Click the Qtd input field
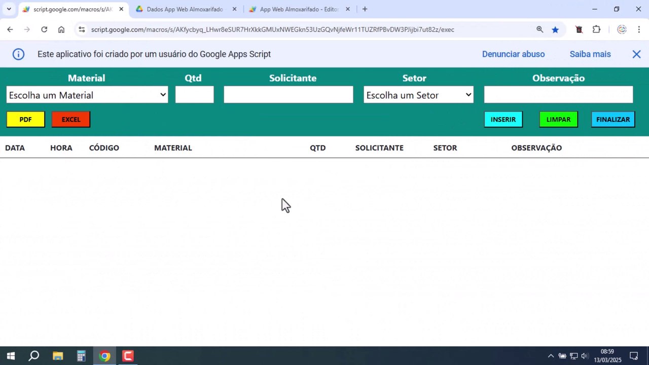 pos(195,95)
